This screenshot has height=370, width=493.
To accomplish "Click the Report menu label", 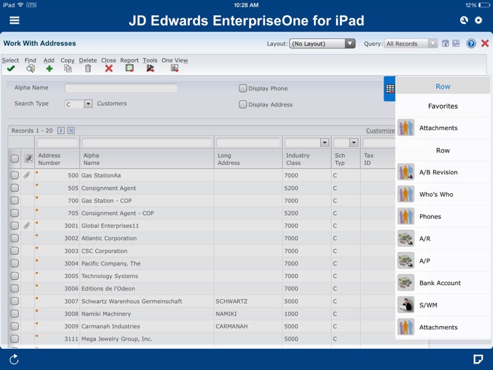I will (x=129, y=60).
